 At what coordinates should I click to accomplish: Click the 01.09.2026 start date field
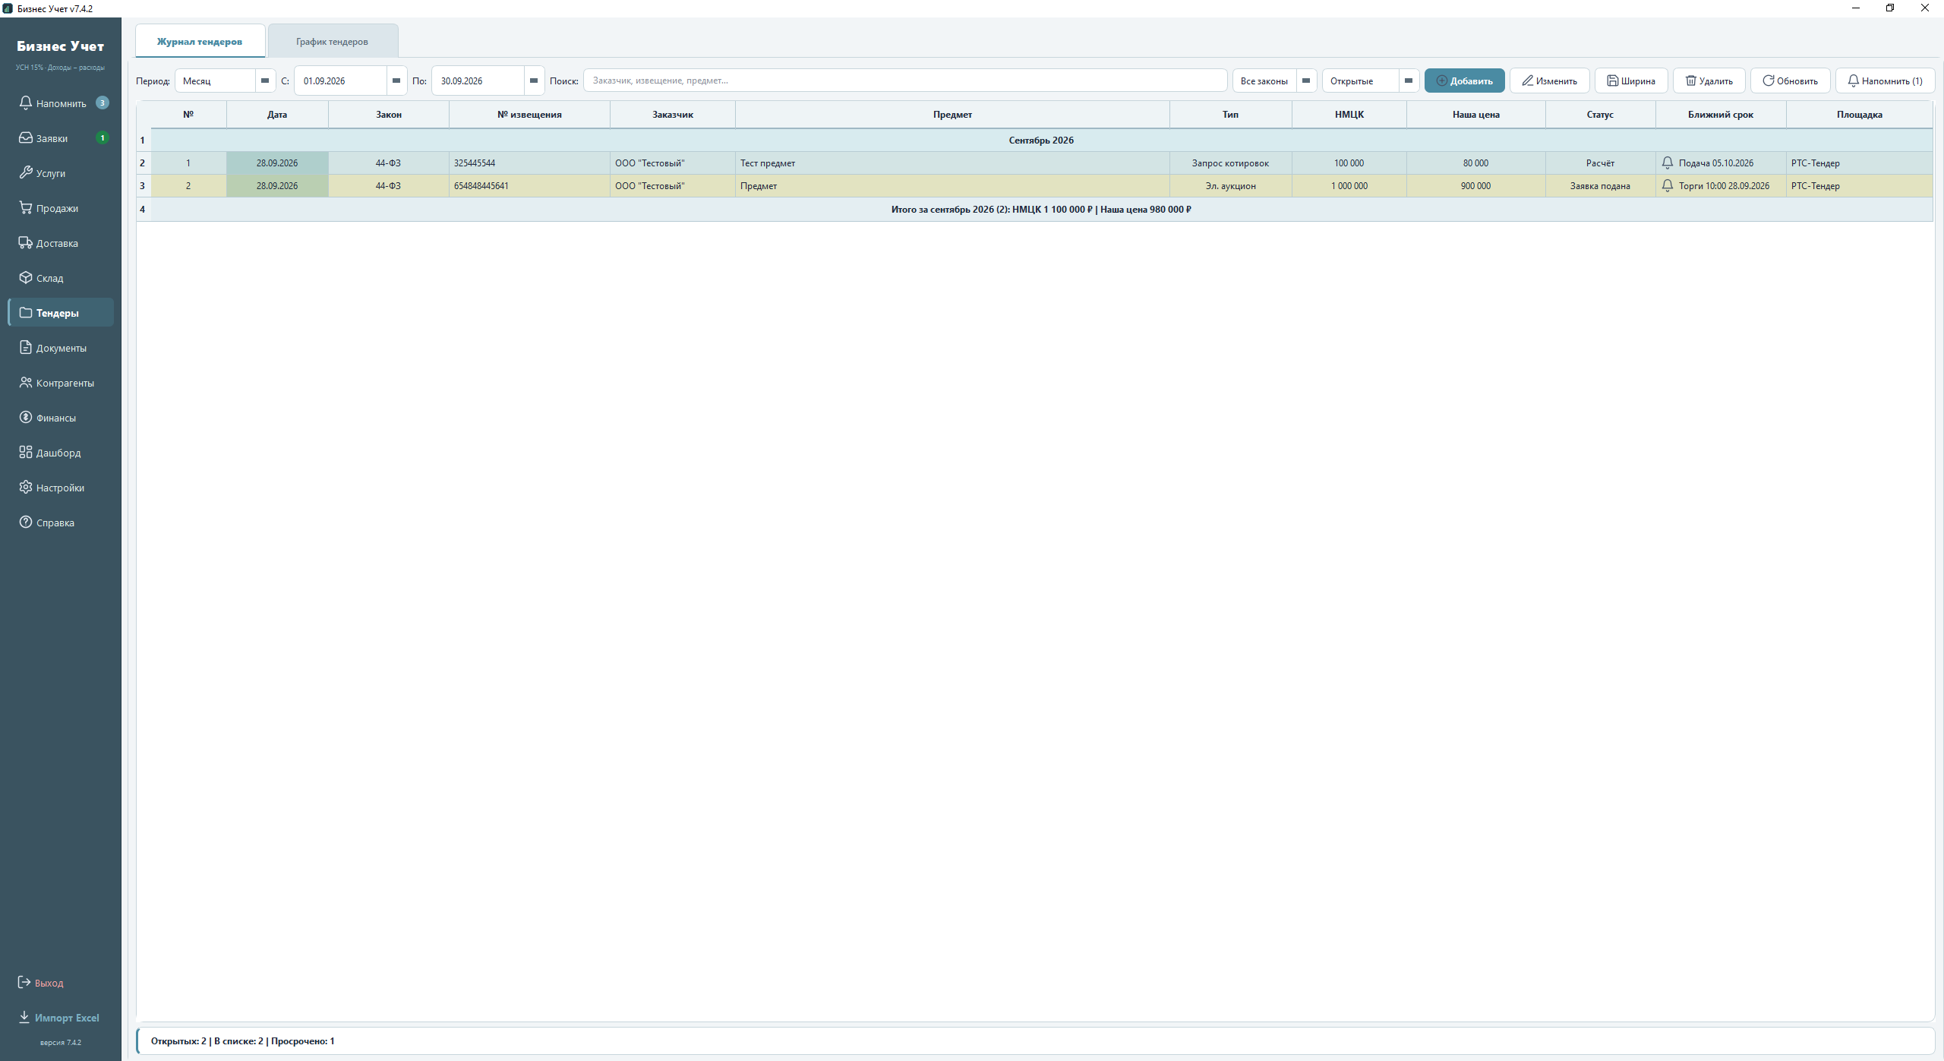[x=340, y=81]
